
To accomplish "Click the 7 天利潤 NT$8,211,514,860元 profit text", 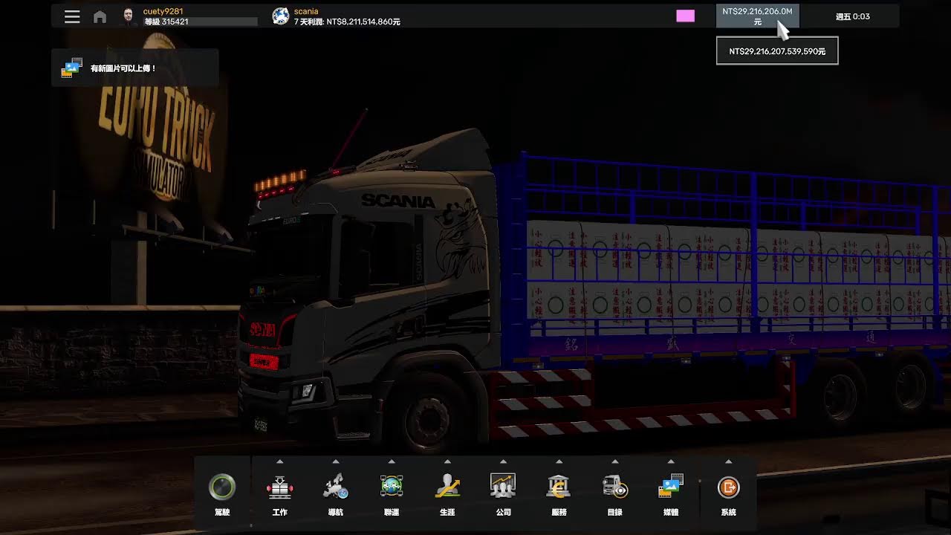I will (x=347, y=22).
